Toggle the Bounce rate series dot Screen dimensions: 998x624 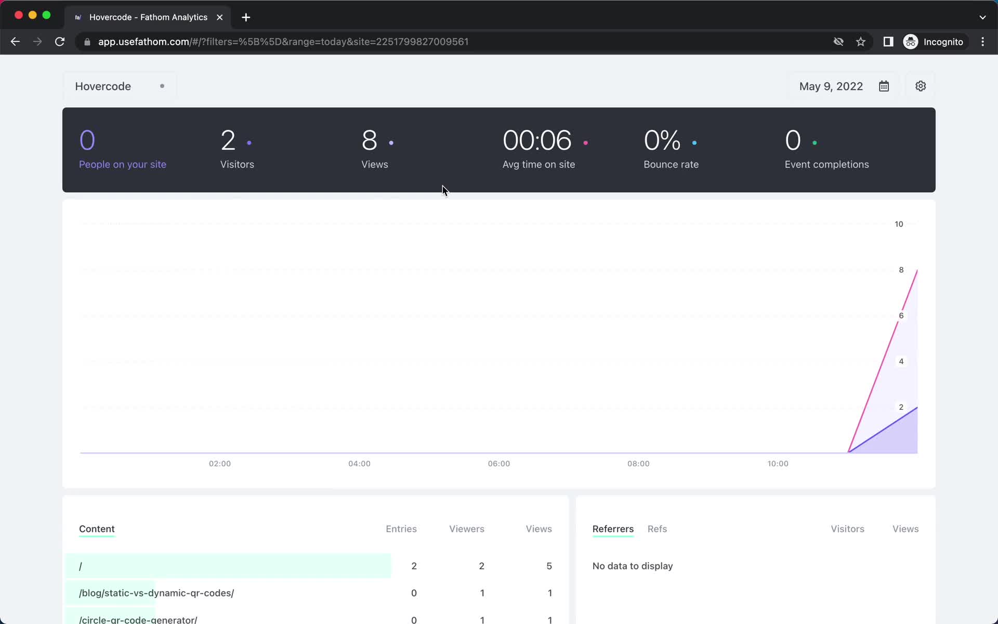pyautogui.click(x=694, y=142)
